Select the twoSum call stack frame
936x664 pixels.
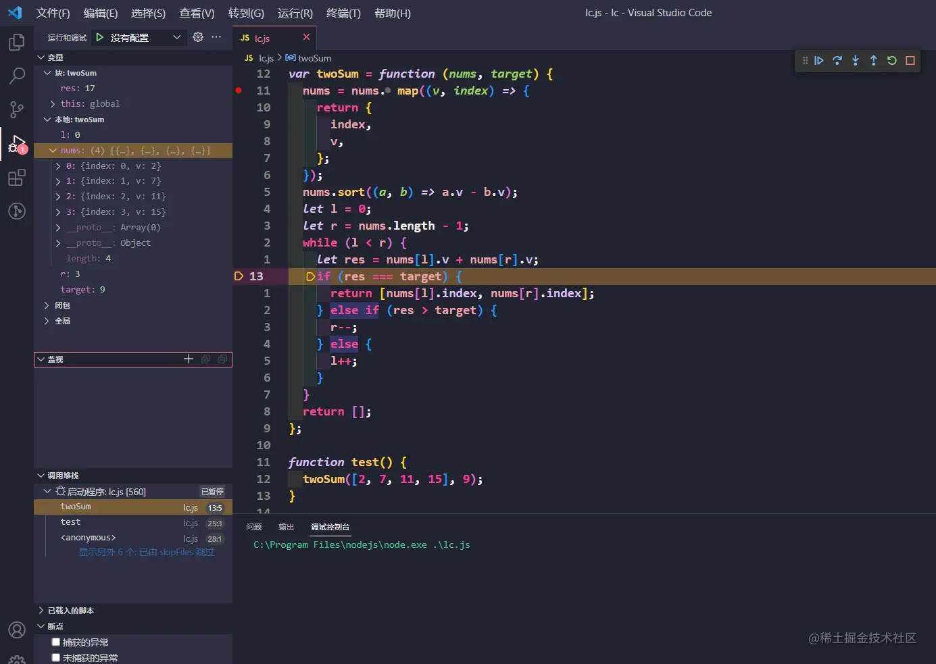pos(133,507)
